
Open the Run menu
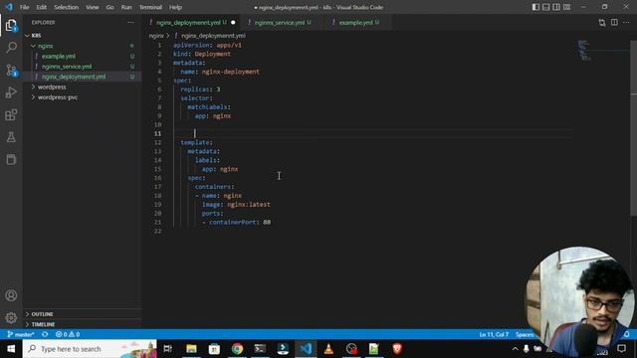[x=126, y=7]
